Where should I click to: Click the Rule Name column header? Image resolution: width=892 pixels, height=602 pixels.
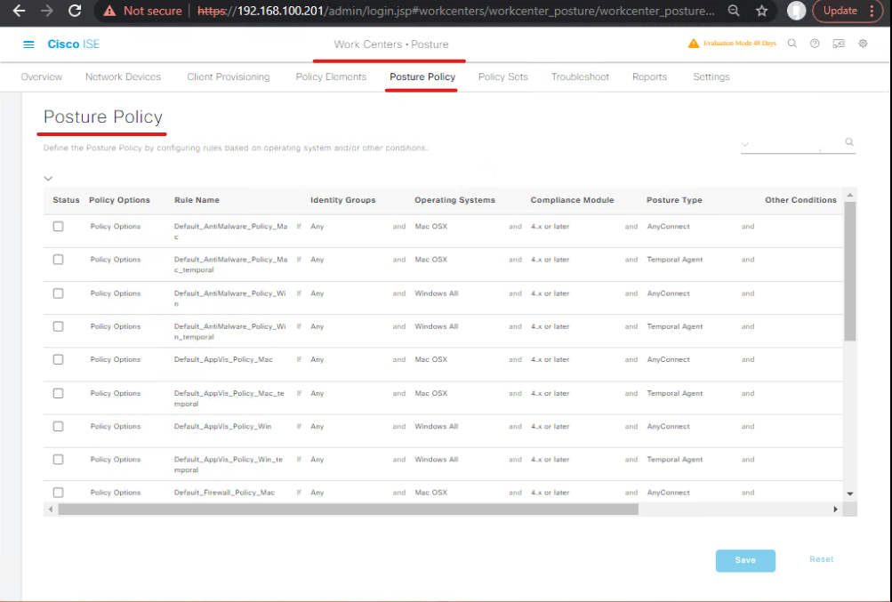[197, 200]
